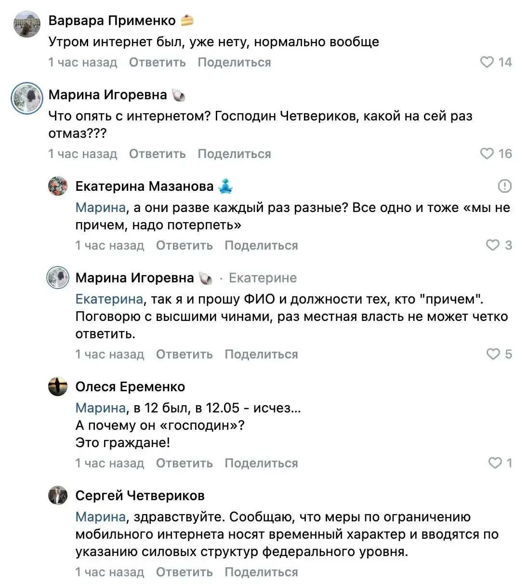Reply to Сергей Четвериков's comment

[x=184, y=572]
